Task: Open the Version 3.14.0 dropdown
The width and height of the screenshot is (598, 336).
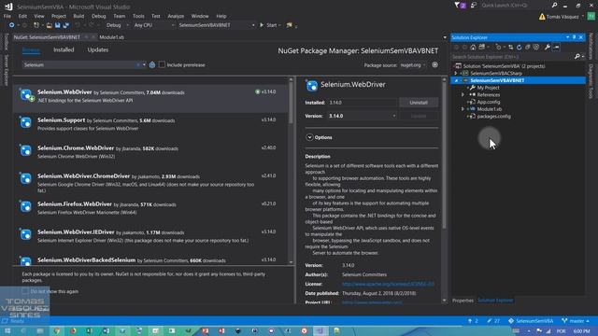Action: pos(363,116)
